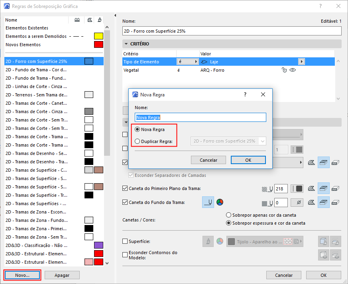Open the 'é' operator dropdown for Tipo de Elemento
The width and height of the screenshot is (348, 284).
point(187,62)
